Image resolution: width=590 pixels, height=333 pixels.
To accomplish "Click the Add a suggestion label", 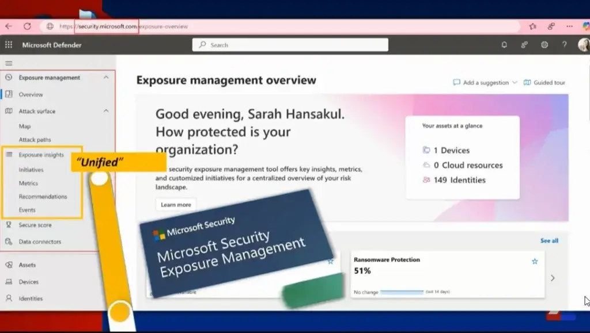I will pyautogui.click(x=486, y=82).
